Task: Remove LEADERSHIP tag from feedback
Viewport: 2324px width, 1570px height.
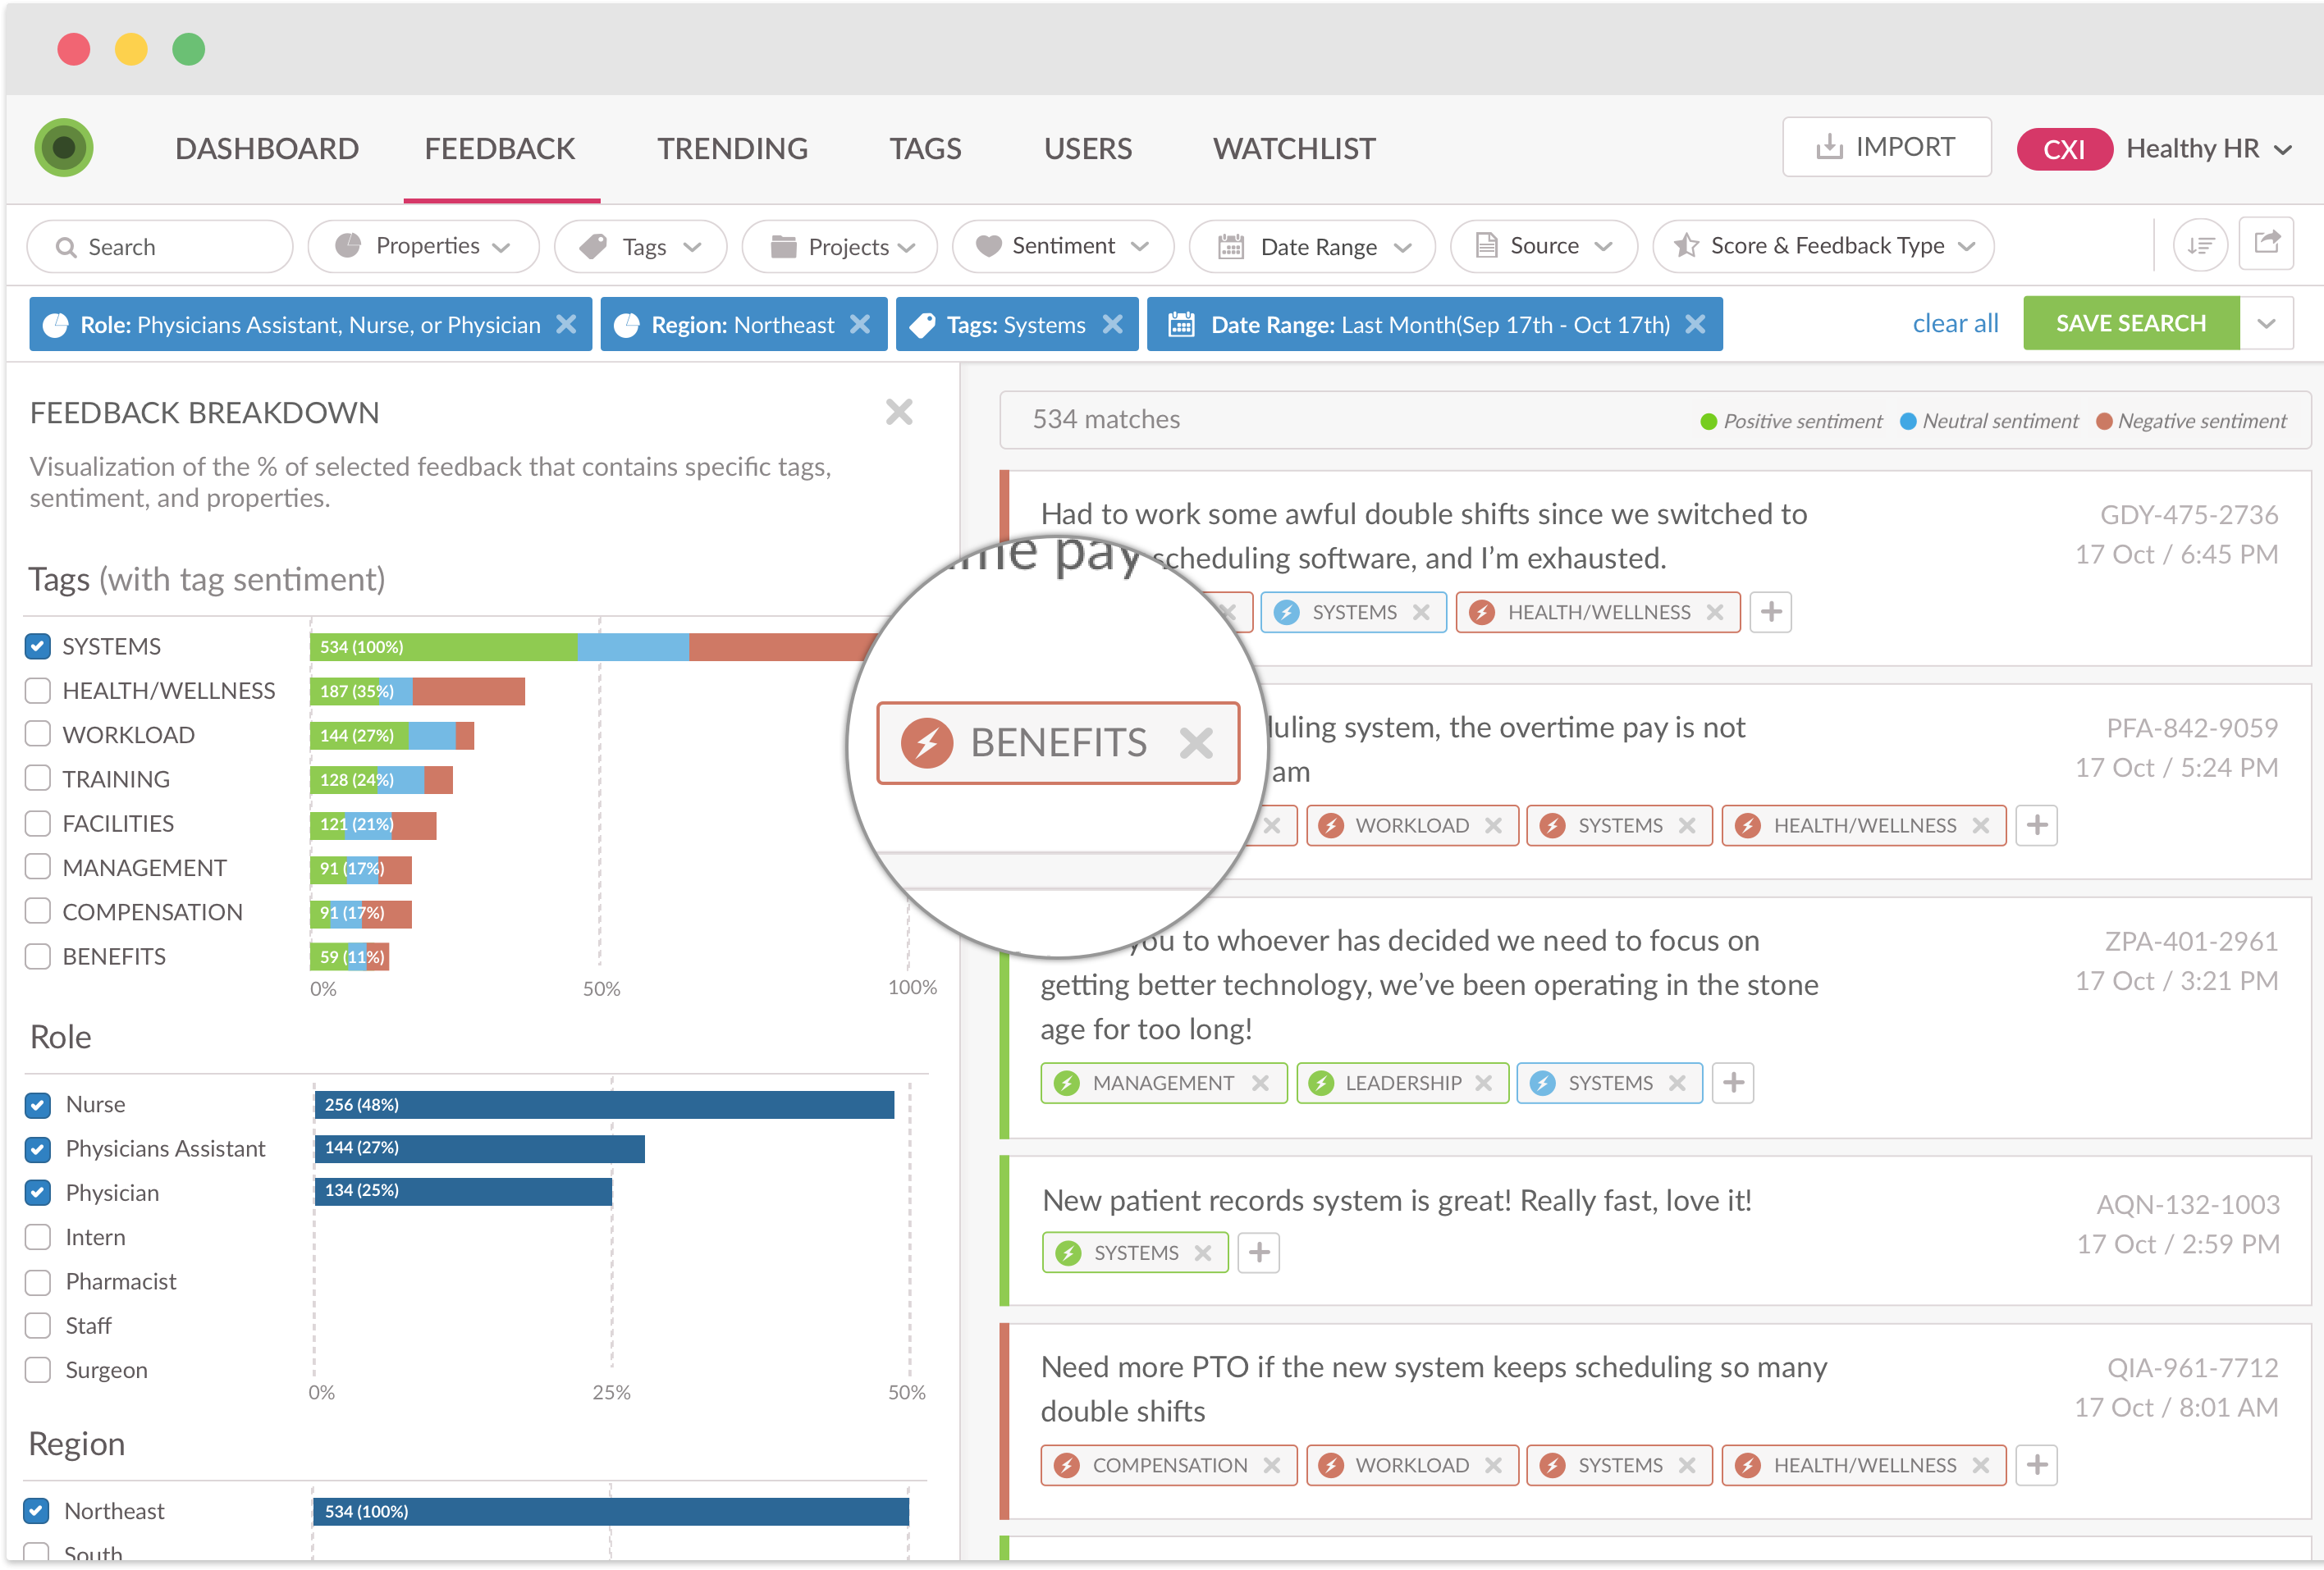Action: click(1484, 1084)
